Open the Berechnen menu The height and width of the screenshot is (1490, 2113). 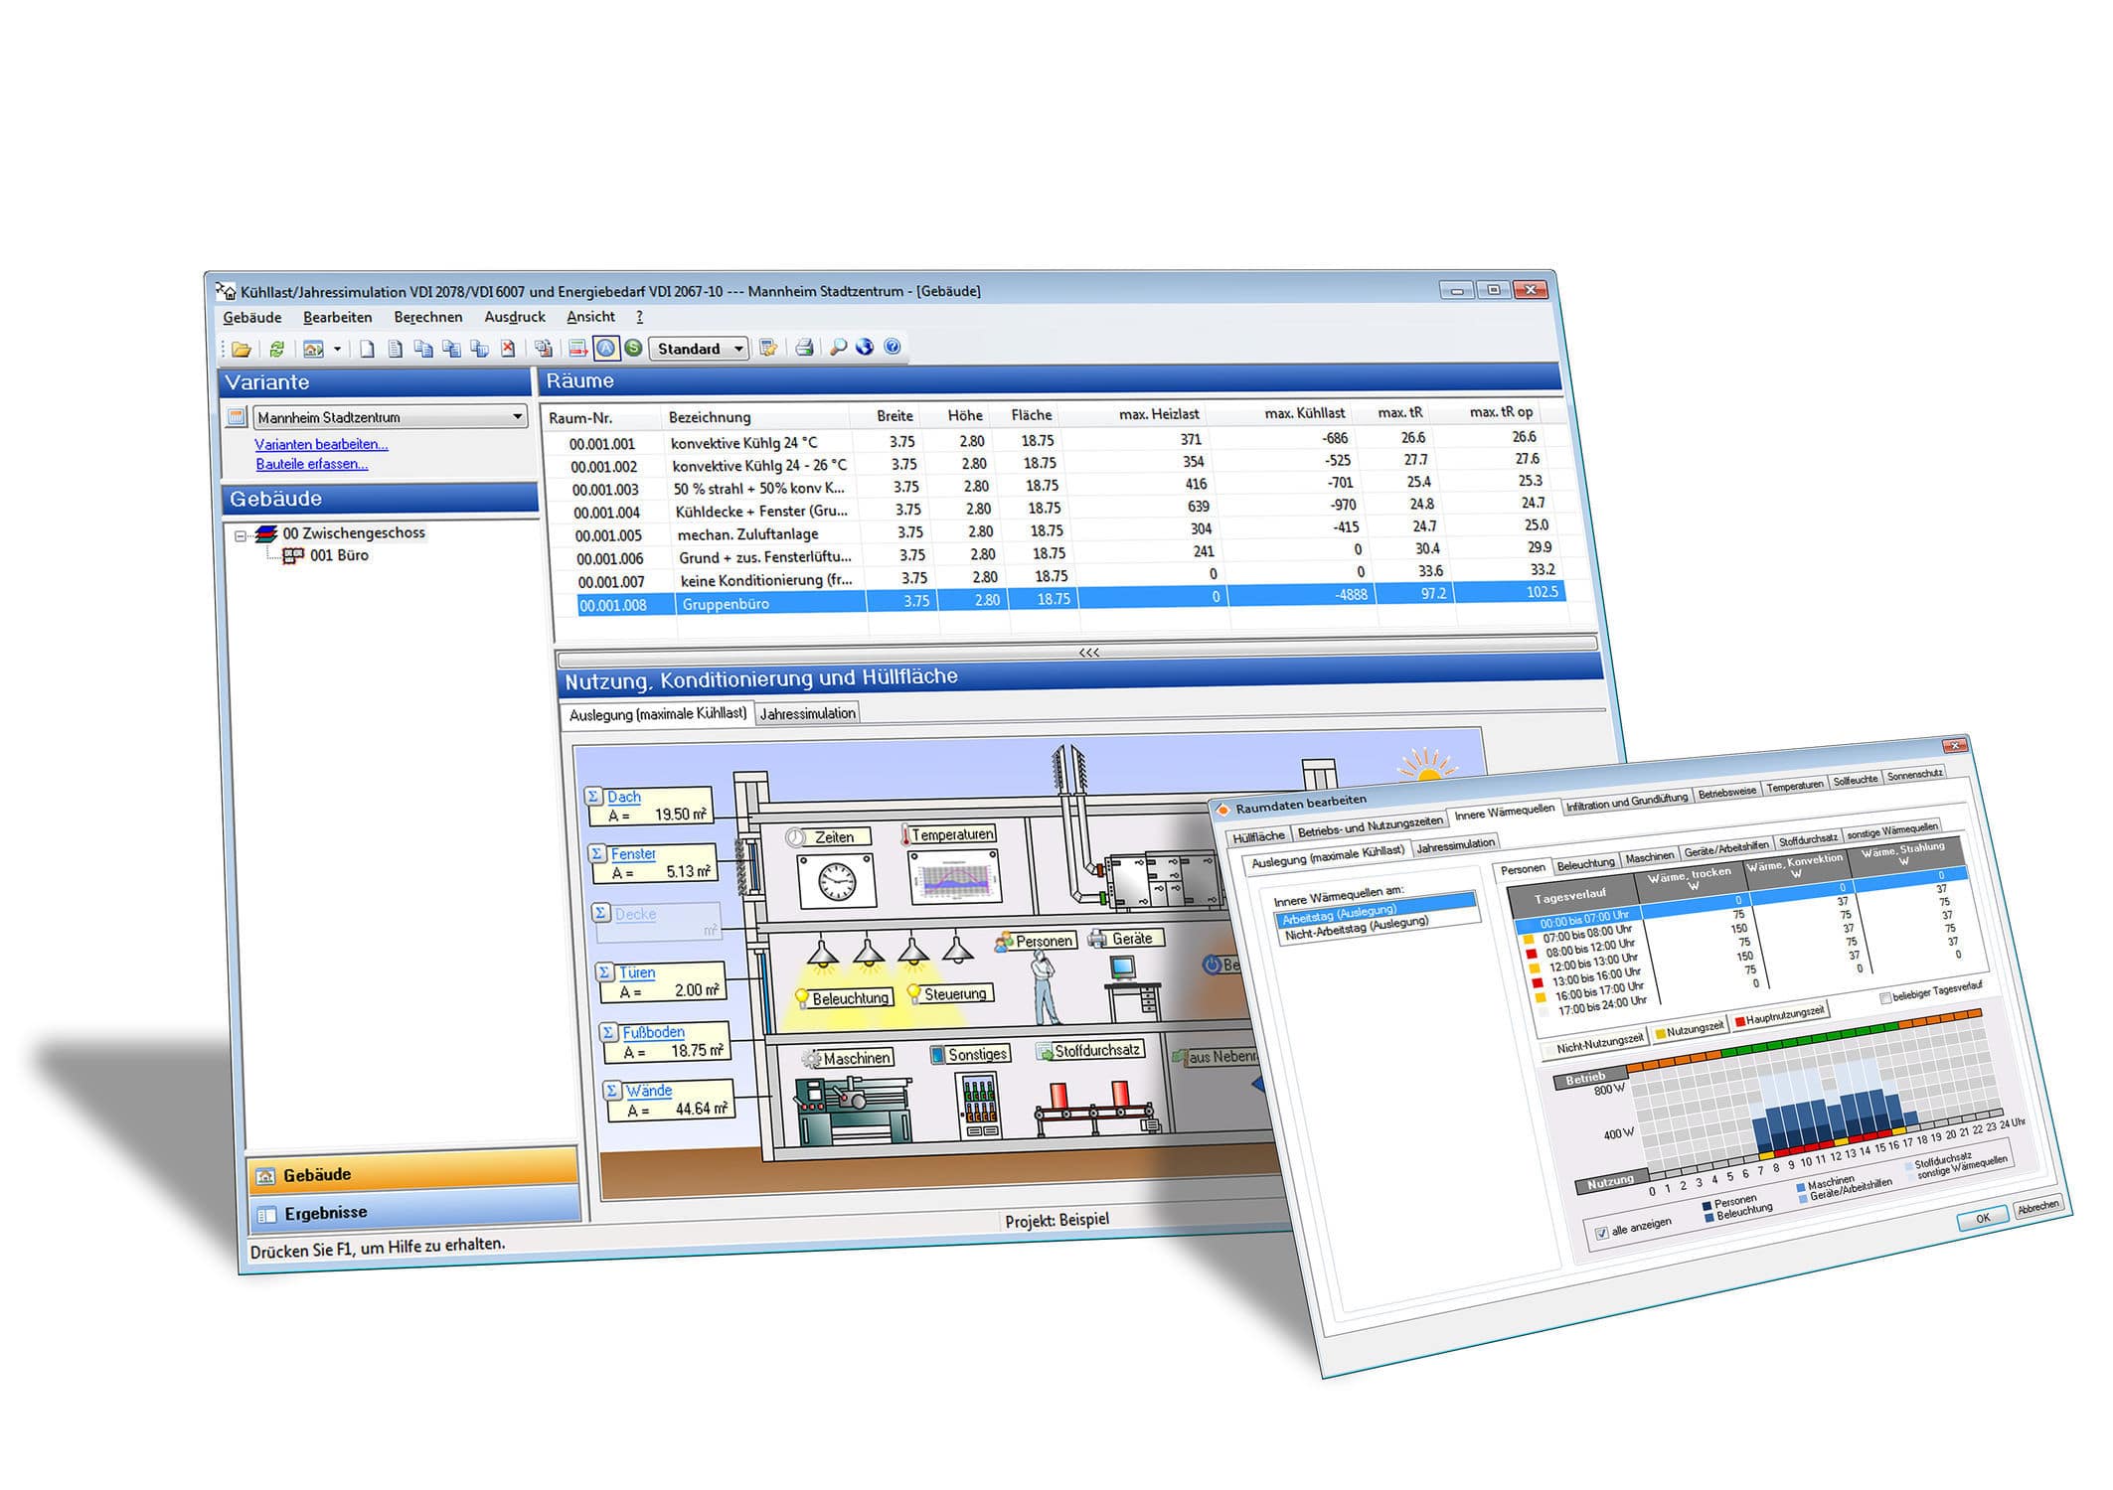click(x=427, y=316)
